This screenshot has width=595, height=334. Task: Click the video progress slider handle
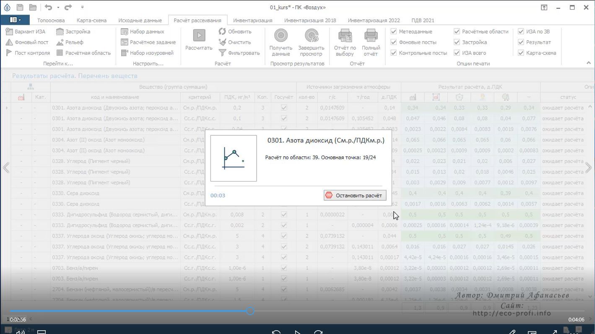point(250,311)
